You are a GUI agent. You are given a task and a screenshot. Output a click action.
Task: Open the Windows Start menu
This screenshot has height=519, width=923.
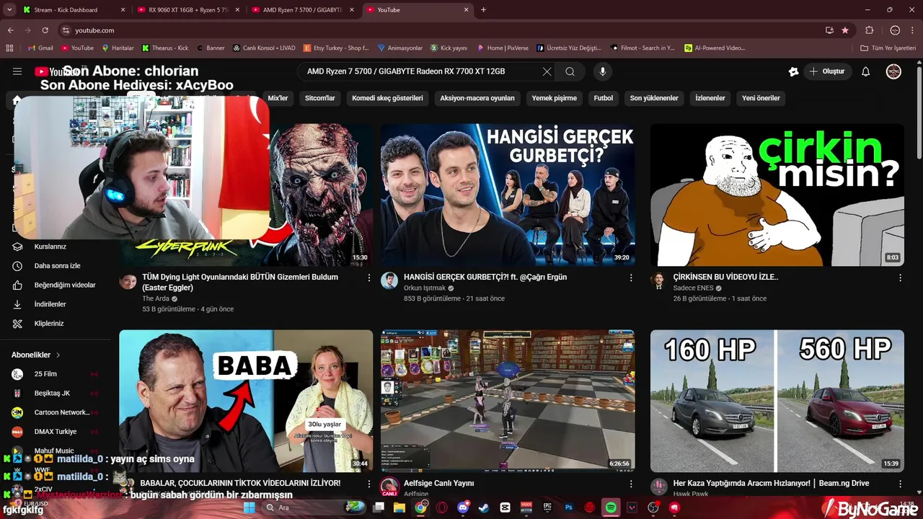(249, 507)
